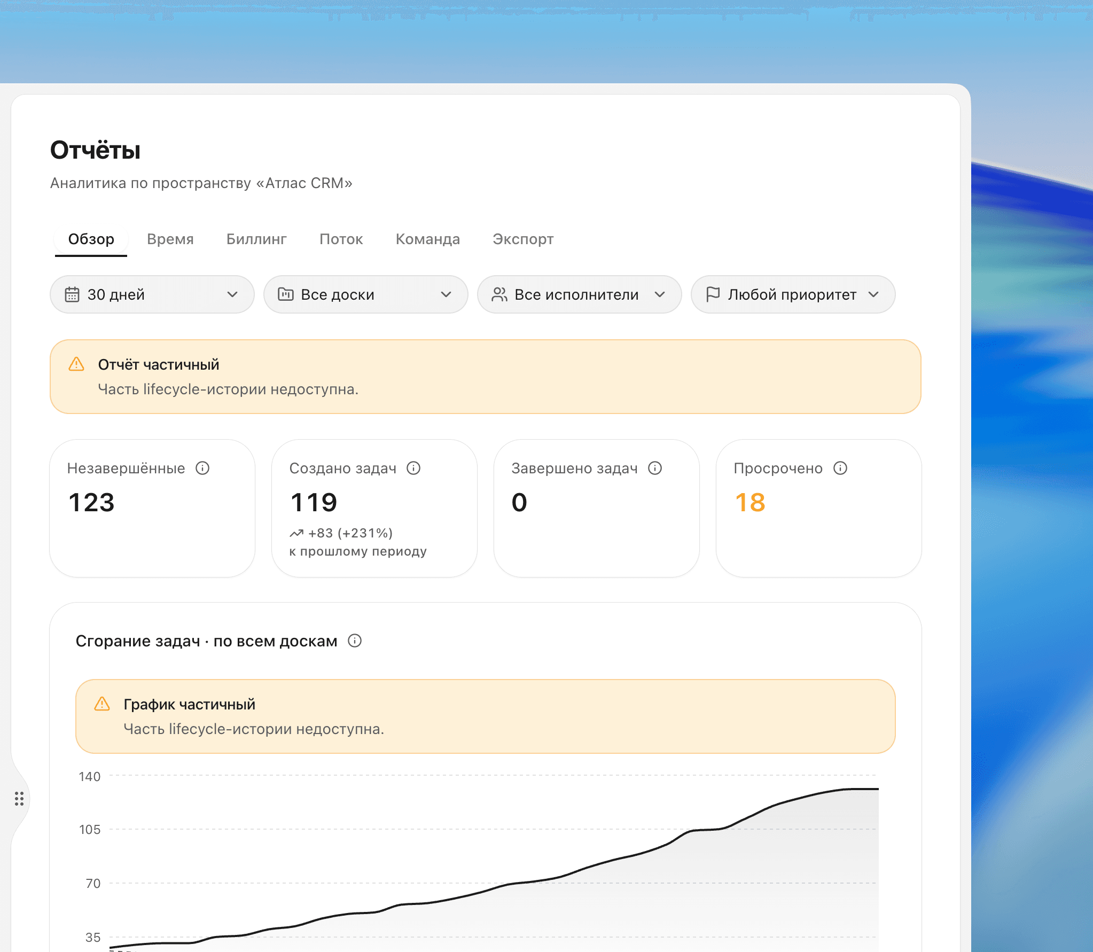The height and width of the screenshot is (952, 1093).
Task: Switch to the 'Время' tab
Action: 170,239
